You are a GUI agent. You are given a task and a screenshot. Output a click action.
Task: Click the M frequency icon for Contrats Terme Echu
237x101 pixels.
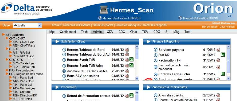coord(156,74)
